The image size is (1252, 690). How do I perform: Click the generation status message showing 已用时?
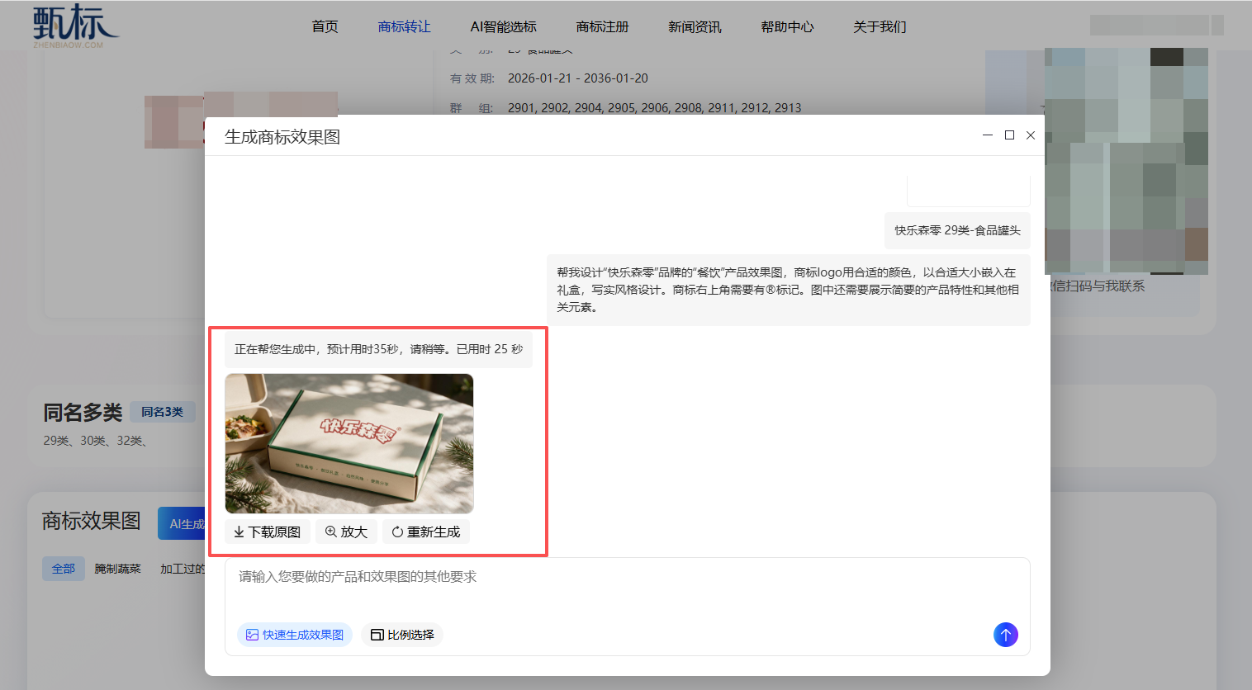(x=378, y=349)
